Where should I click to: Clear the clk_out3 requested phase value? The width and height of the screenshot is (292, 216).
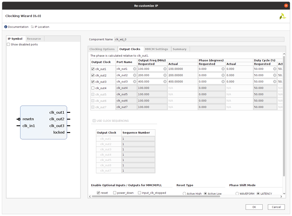[223, 82]
